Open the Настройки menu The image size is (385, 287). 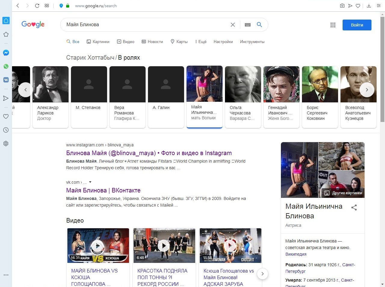click(x=223, y=42)
